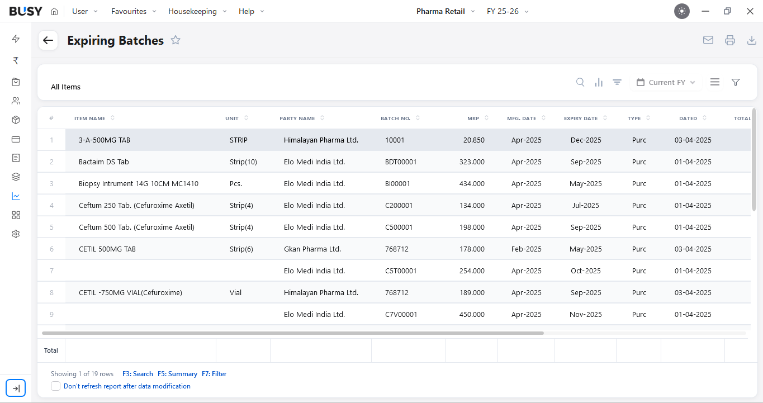The height and width of the screenshot is (403, 763).
Task: Click the don't refresh report label link
Action: click(127, 386)
